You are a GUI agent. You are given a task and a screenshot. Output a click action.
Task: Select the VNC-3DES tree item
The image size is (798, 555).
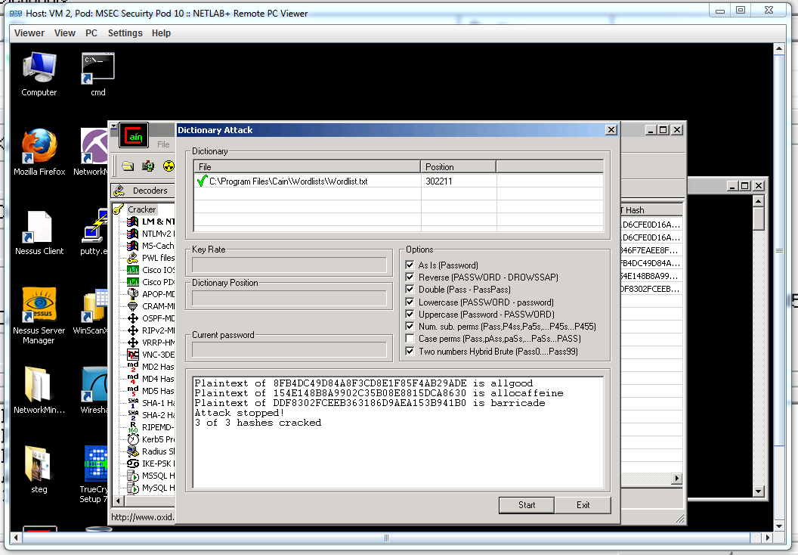pos(151,355)
